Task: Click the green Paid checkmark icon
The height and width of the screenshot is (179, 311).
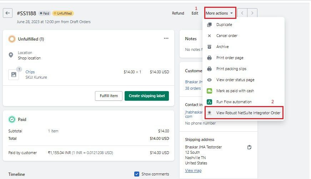Action: point(12,119)
